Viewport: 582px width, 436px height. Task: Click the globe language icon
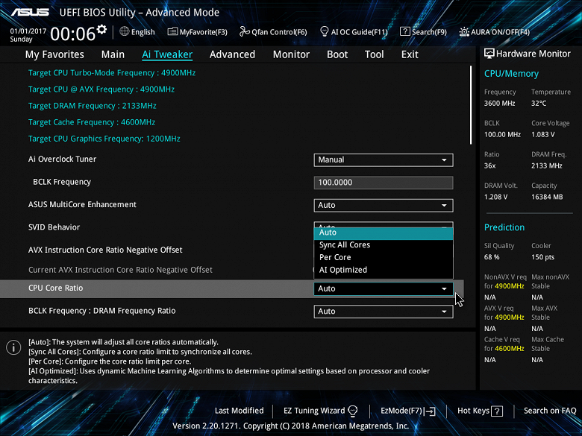[125, 31]
